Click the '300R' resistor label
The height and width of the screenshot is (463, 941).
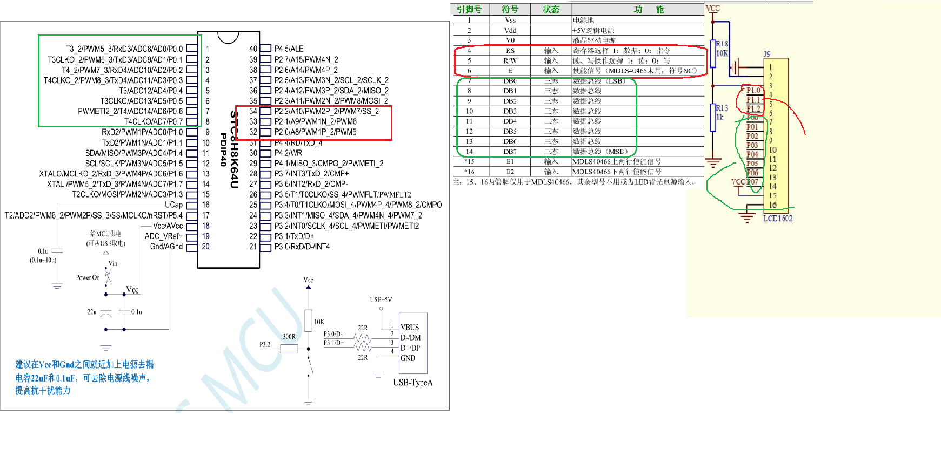(289, 337)
